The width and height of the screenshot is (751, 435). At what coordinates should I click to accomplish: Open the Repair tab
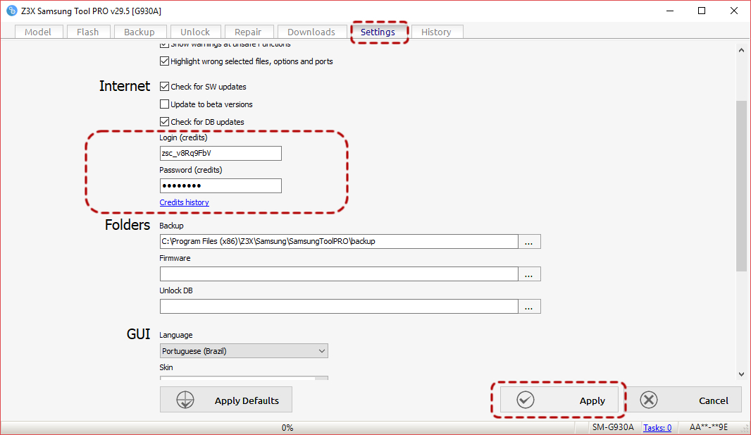coord(249,32)
